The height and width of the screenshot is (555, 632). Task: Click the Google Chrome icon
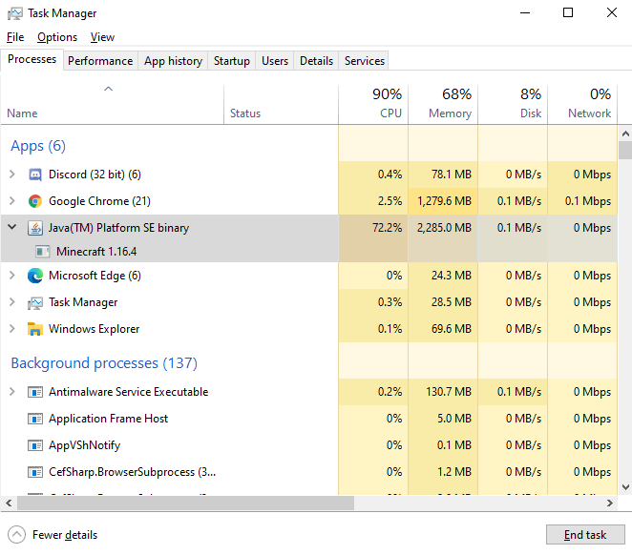click(x=35, y=201)
